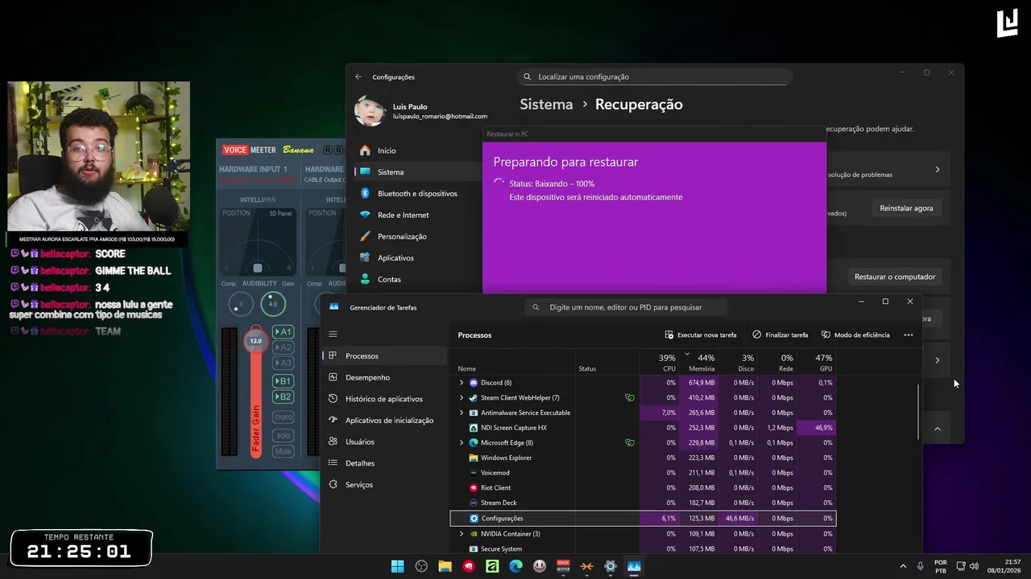
Task: Toggle the A3 bus button in Voicemeeter
Action: coord(283,363)
